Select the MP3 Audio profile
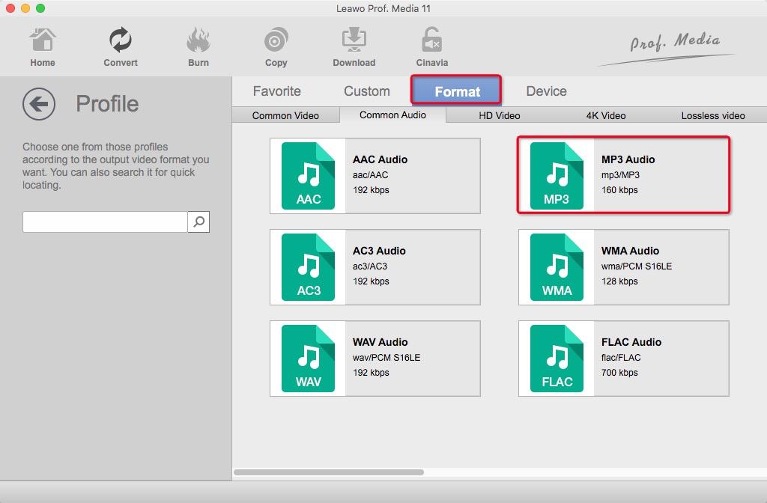This screenshot has height=503, width=767. click(x=622, y=174)
